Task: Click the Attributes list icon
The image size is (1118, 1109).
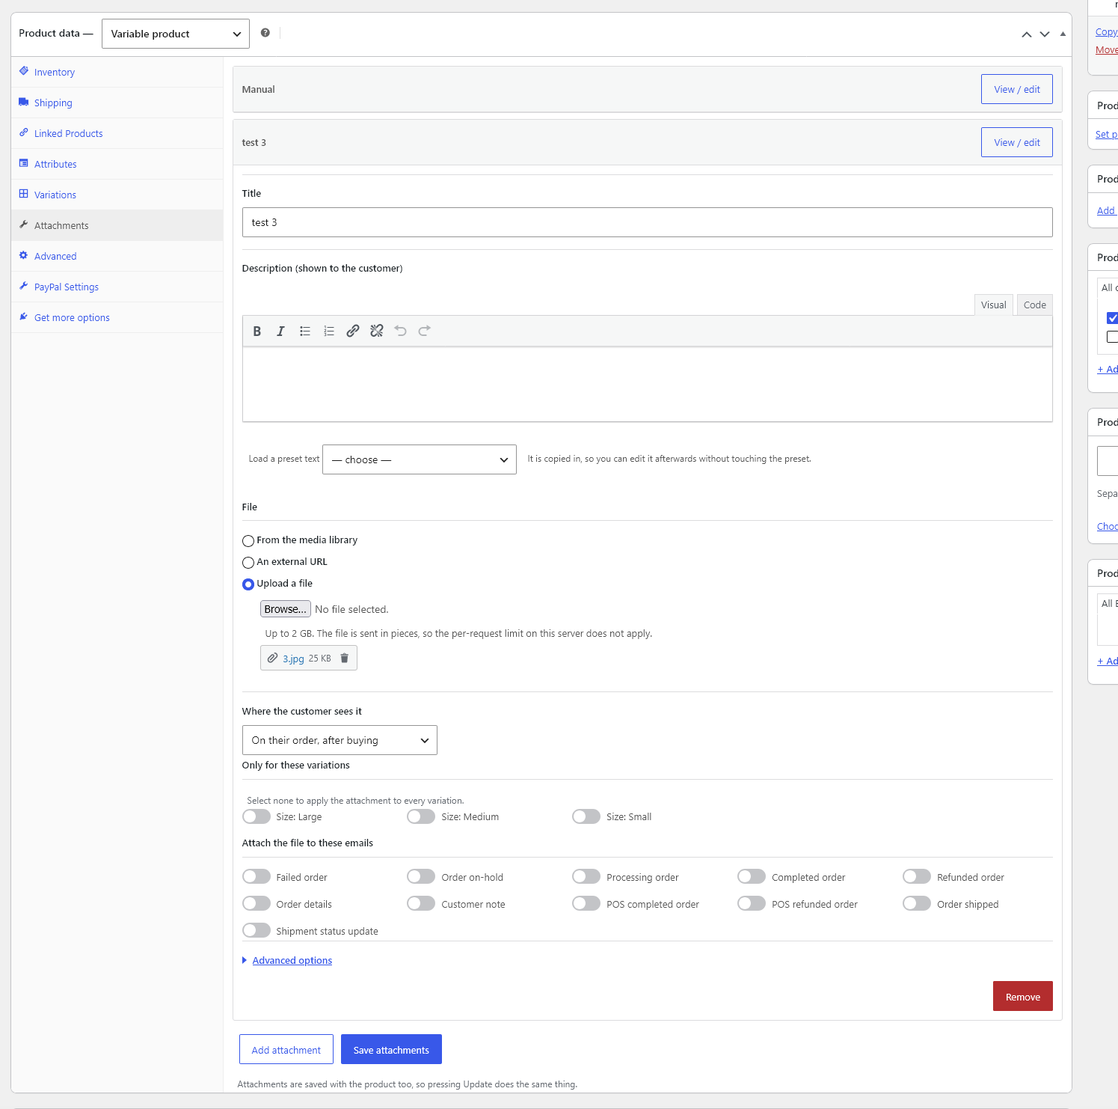Action: point(24,163)
